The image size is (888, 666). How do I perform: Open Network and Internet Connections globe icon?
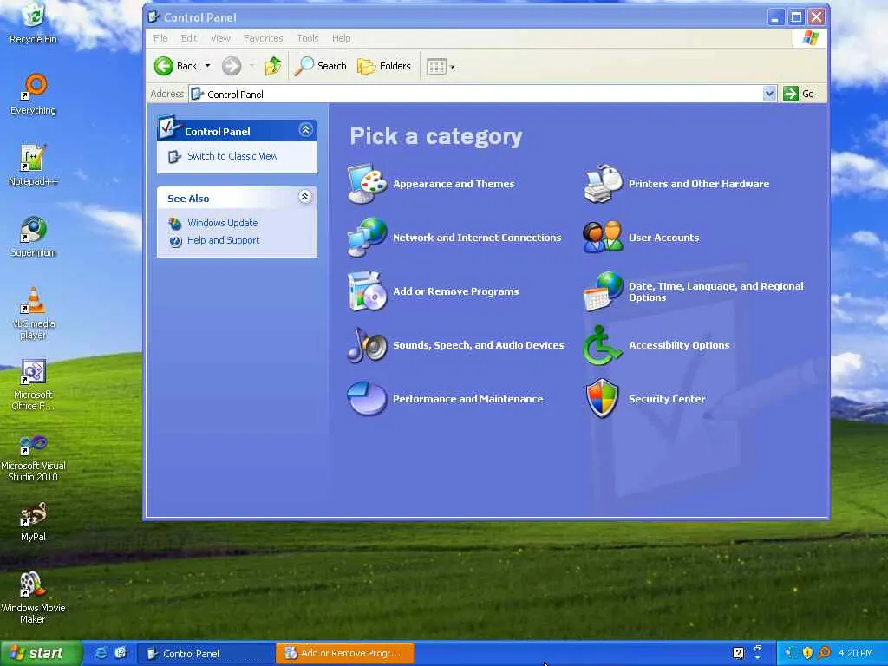point(367,238)
